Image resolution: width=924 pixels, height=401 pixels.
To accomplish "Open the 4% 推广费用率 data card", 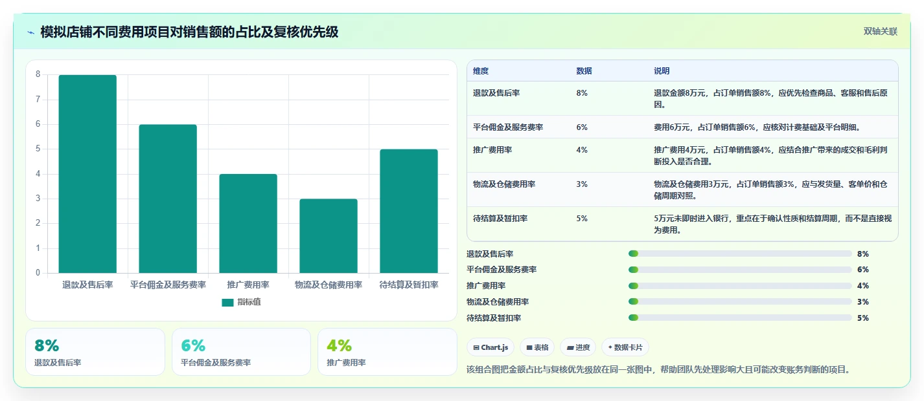I will 387,352.
